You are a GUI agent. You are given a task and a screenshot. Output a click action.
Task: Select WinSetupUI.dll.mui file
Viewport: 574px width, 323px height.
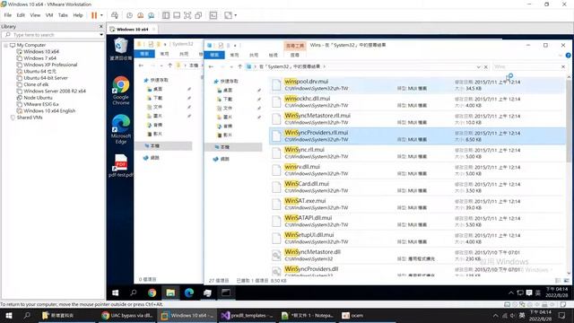pos(417,238)
